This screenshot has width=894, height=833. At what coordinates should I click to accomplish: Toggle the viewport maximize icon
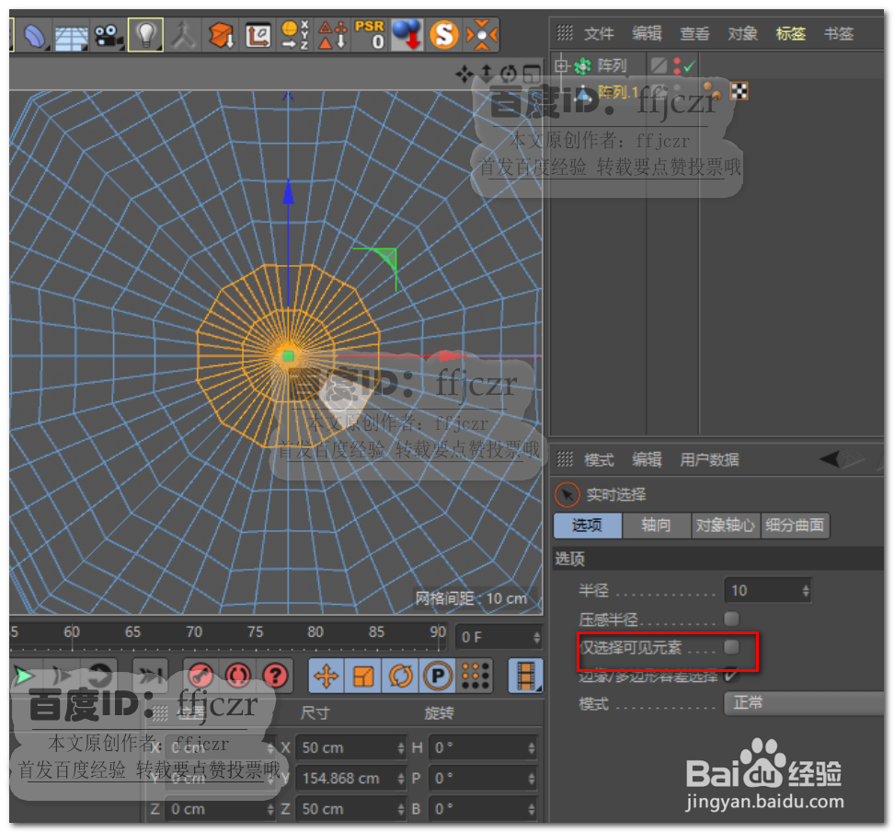click(x=532, y=74)
